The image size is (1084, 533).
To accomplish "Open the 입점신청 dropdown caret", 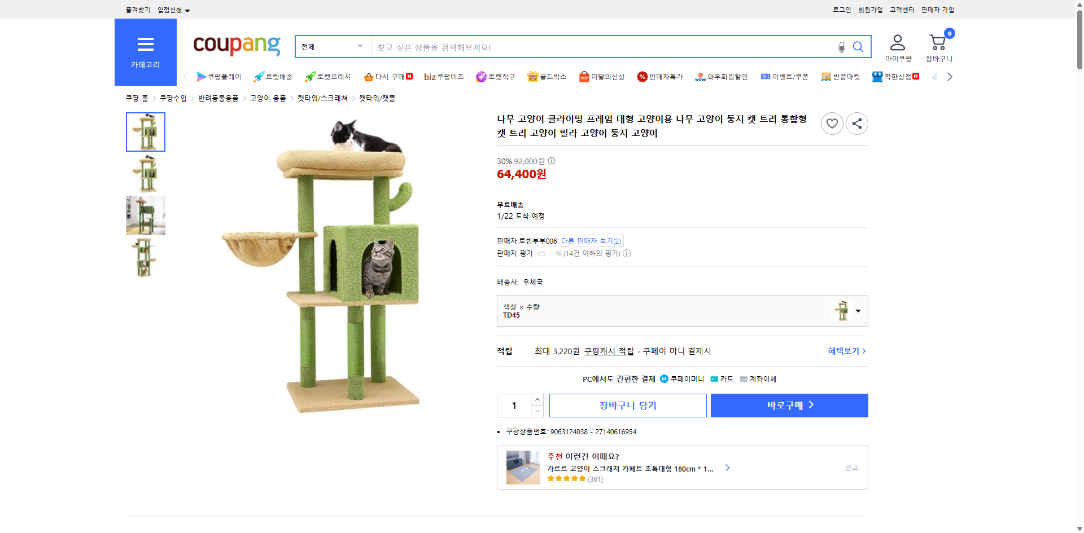I will click(x=188, y=10).
